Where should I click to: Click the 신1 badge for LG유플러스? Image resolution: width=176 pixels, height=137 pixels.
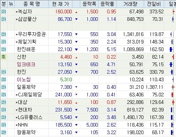tap(4, 117)
